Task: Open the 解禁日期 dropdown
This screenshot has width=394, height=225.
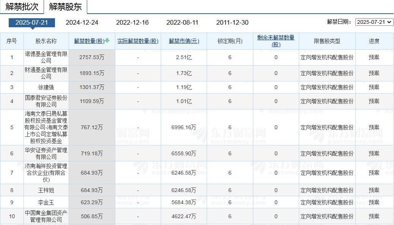Action: (x=374, y=22)
